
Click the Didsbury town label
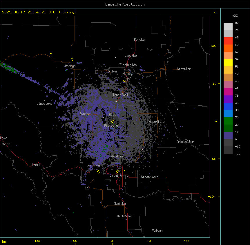click(x=111, y=125)
